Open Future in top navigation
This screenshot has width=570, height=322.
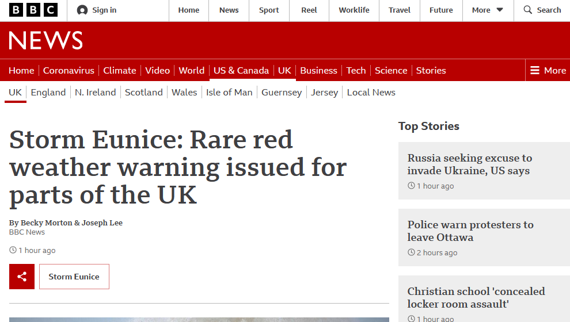coord(441,10)
